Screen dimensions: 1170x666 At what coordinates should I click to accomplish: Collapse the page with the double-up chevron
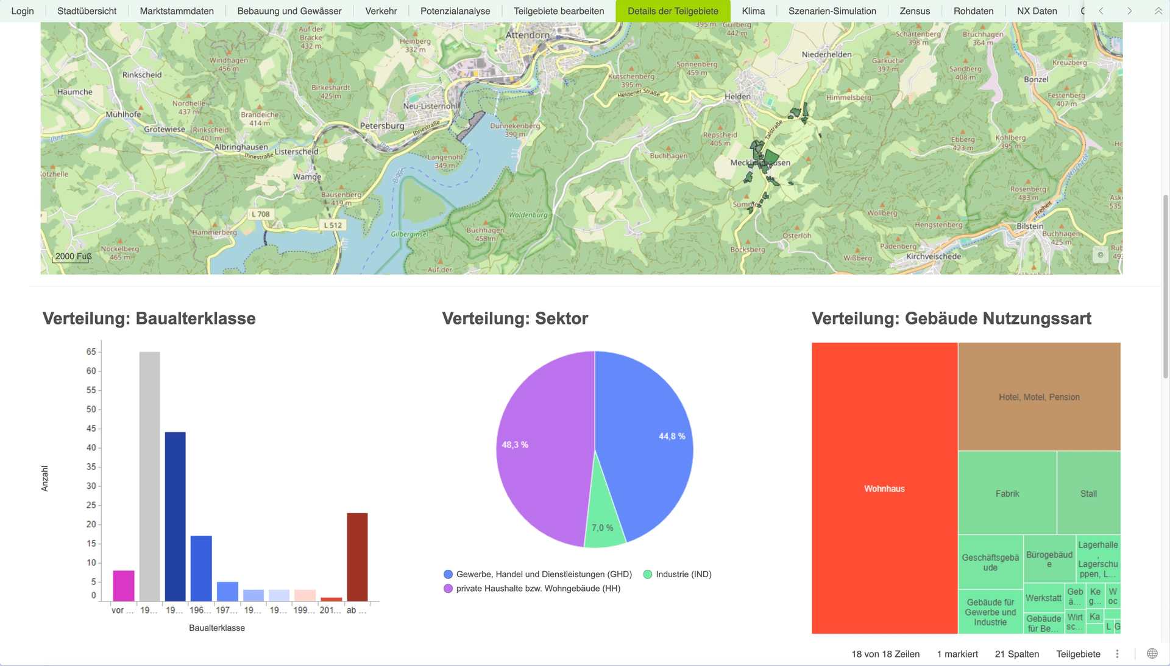point(1158,11)
